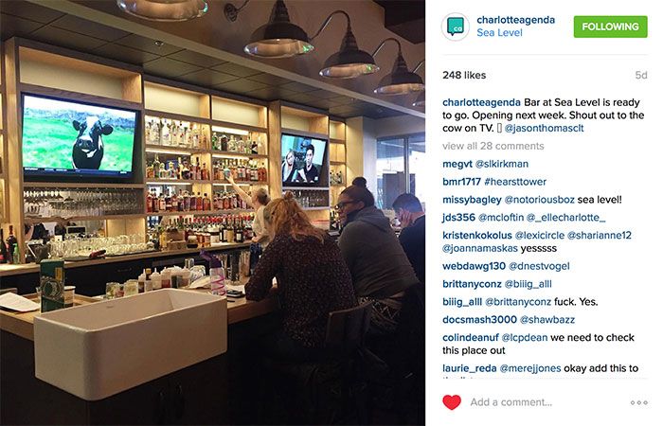This screenshot has height=426, width=663.
Task: Visit the colindeanuf commenter profile
Action: tap(471, 338)
